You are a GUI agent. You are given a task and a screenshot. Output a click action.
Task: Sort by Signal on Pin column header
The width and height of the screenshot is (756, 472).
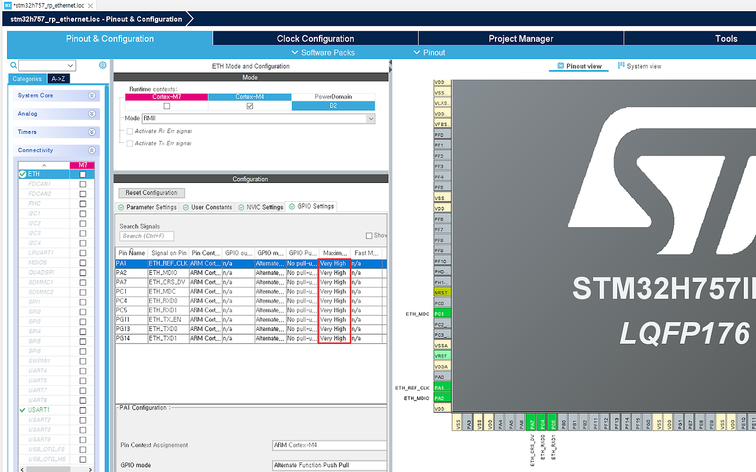coord(168,253)
